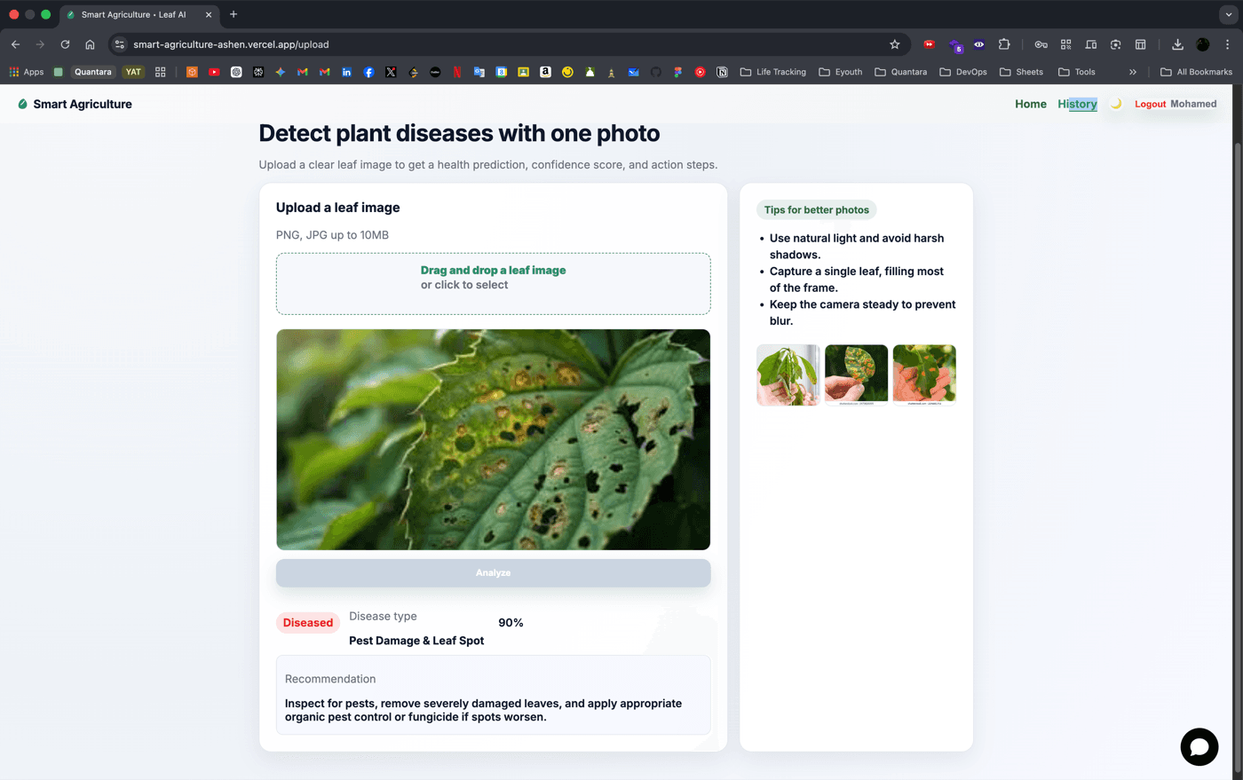Click the Smart Agriculture leaf logo
Screen dimensions: 1243x780
(x=23, y=104)
